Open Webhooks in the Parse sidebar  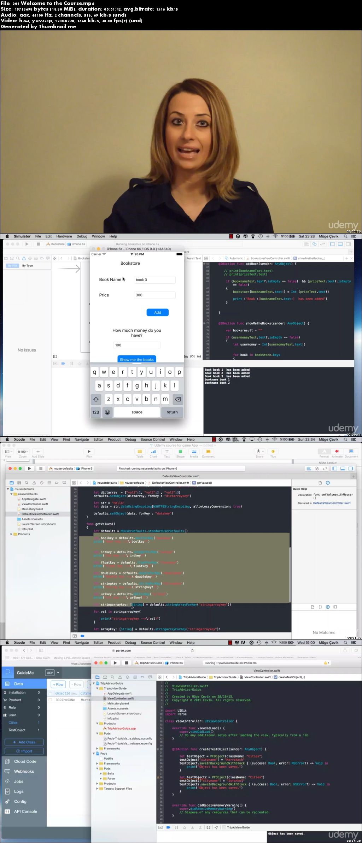(x=23, y=771)
